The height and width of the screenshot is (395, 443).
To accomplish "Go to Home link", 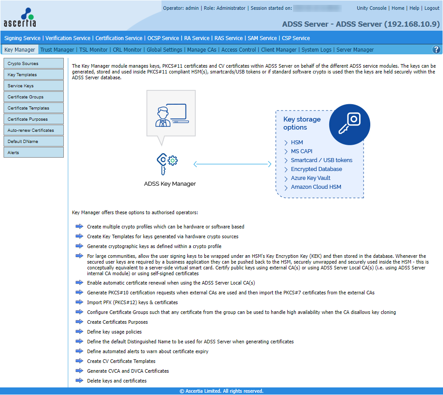I will coord(398,8).
